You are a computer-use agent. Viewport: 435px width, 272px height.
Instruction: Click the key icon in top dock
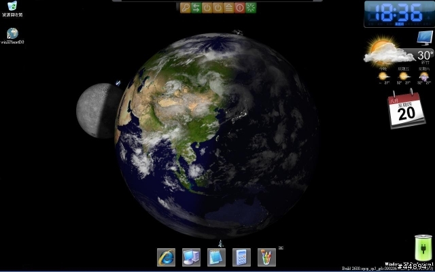click(186, 8)
